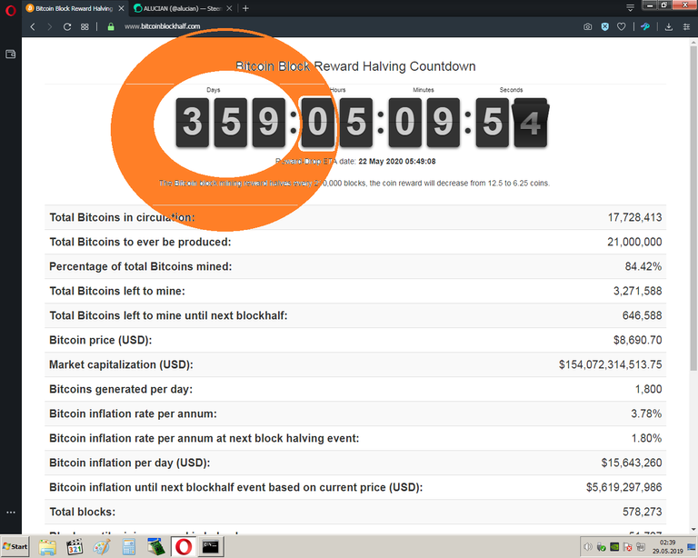Click the Seconds label above the countdown

click(511, 90)
